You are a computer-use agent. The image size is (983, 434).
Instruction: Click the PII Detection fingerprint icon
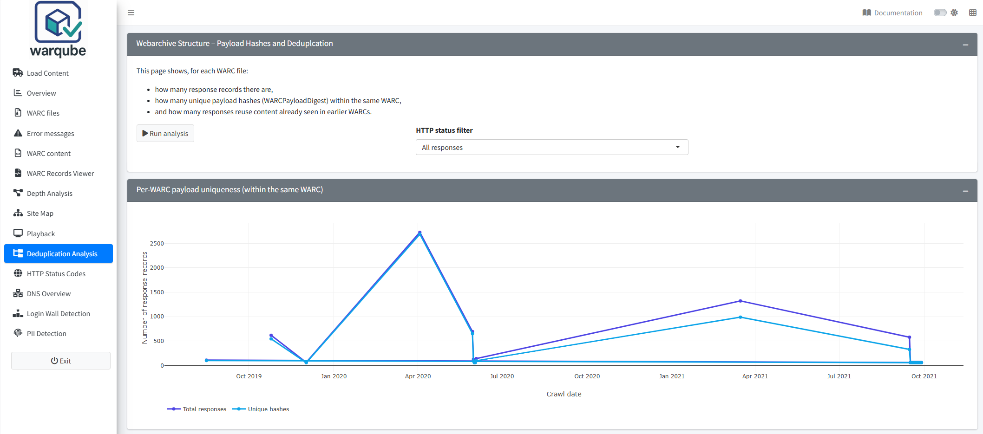18,333
